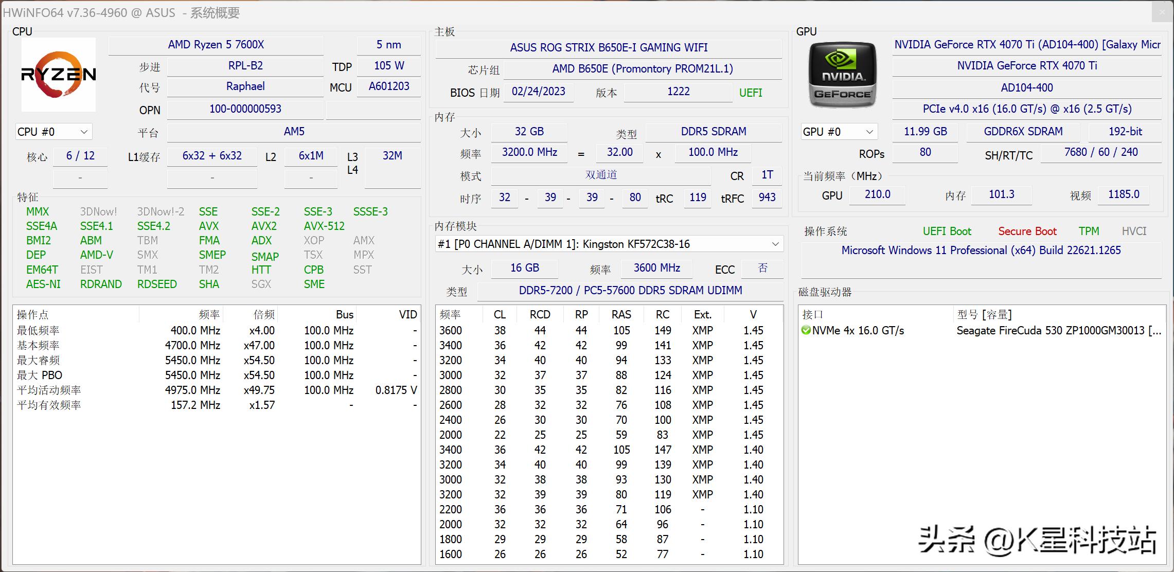This screenshot has width=1174, height=572.
Task: Open the CPU #0 selection dropdown
Action: click(x=53, y=132)
